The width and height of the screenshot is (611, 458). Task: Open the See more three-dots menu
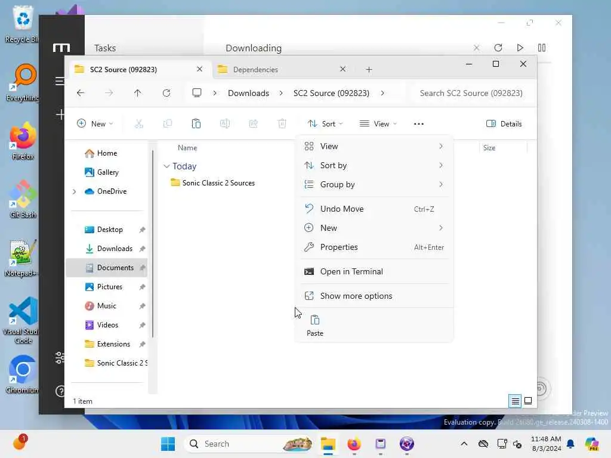[418, 124]
